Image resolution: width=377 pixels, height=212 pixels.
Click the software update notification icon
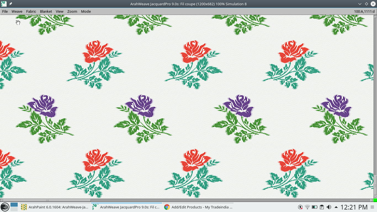pyautogui.click(x=300, y=207)
